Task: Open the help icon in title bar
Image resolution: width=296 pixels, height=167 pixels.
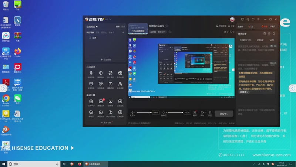Action: pos(253,19)
